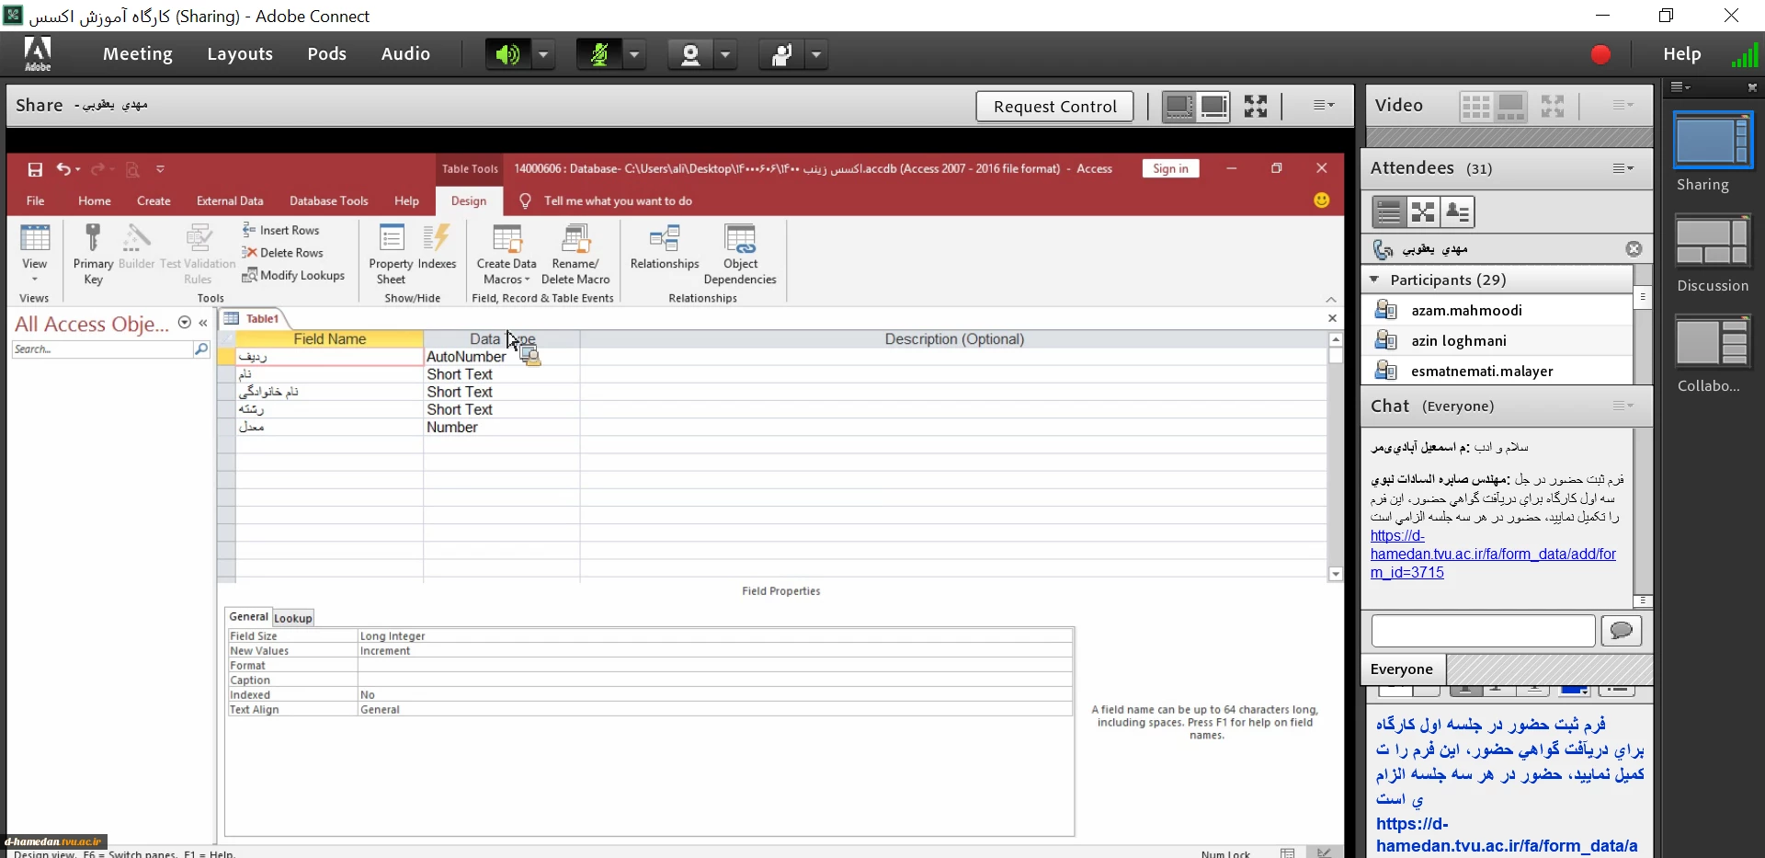
Task: Open the Property Sheet icon
Action: [391, 255]
